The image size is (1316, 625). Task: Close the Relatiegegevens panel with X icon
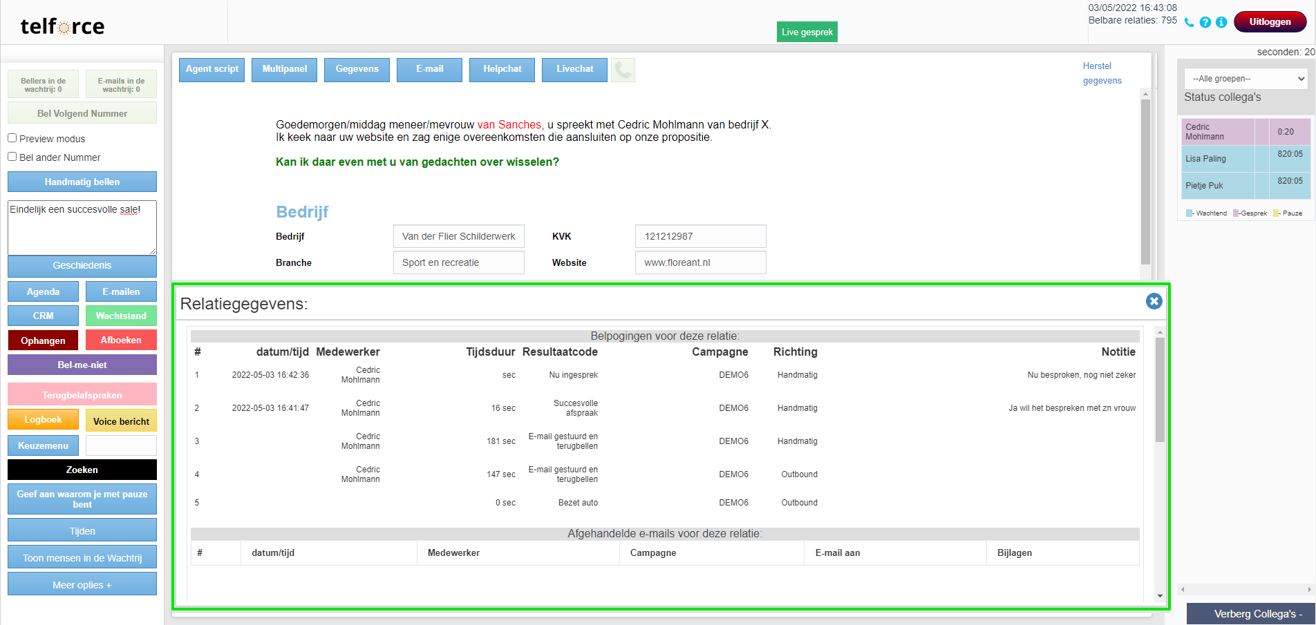point(1154,301)
